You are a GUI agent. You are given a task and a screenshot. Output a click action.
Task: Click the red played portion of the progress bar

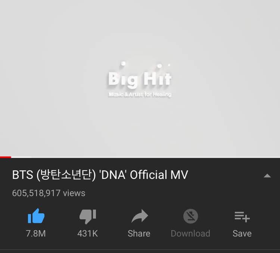click(6, 157)
